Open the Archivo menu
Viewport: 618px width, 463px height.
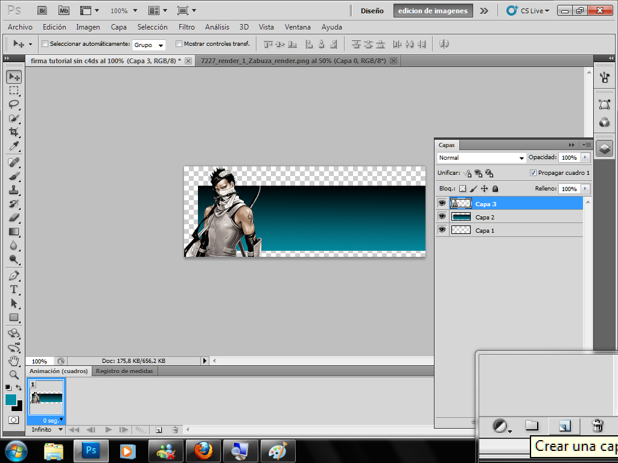click(20, 27)
